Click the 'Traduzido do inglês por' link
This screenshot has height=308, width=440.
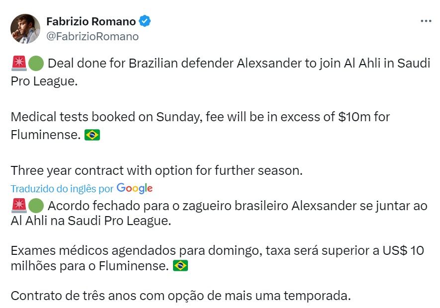tap(62, 189)
